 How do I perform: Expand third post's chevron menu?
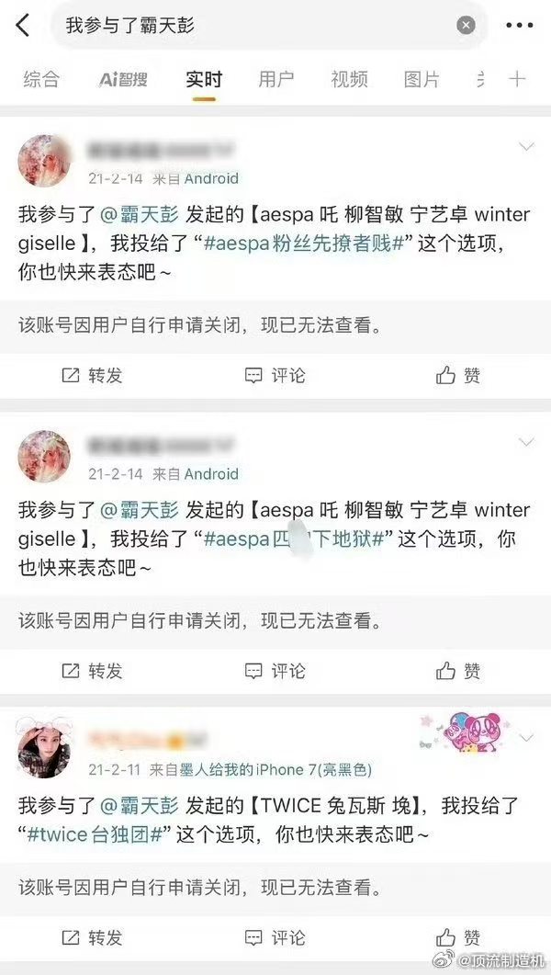pos(527,738)
